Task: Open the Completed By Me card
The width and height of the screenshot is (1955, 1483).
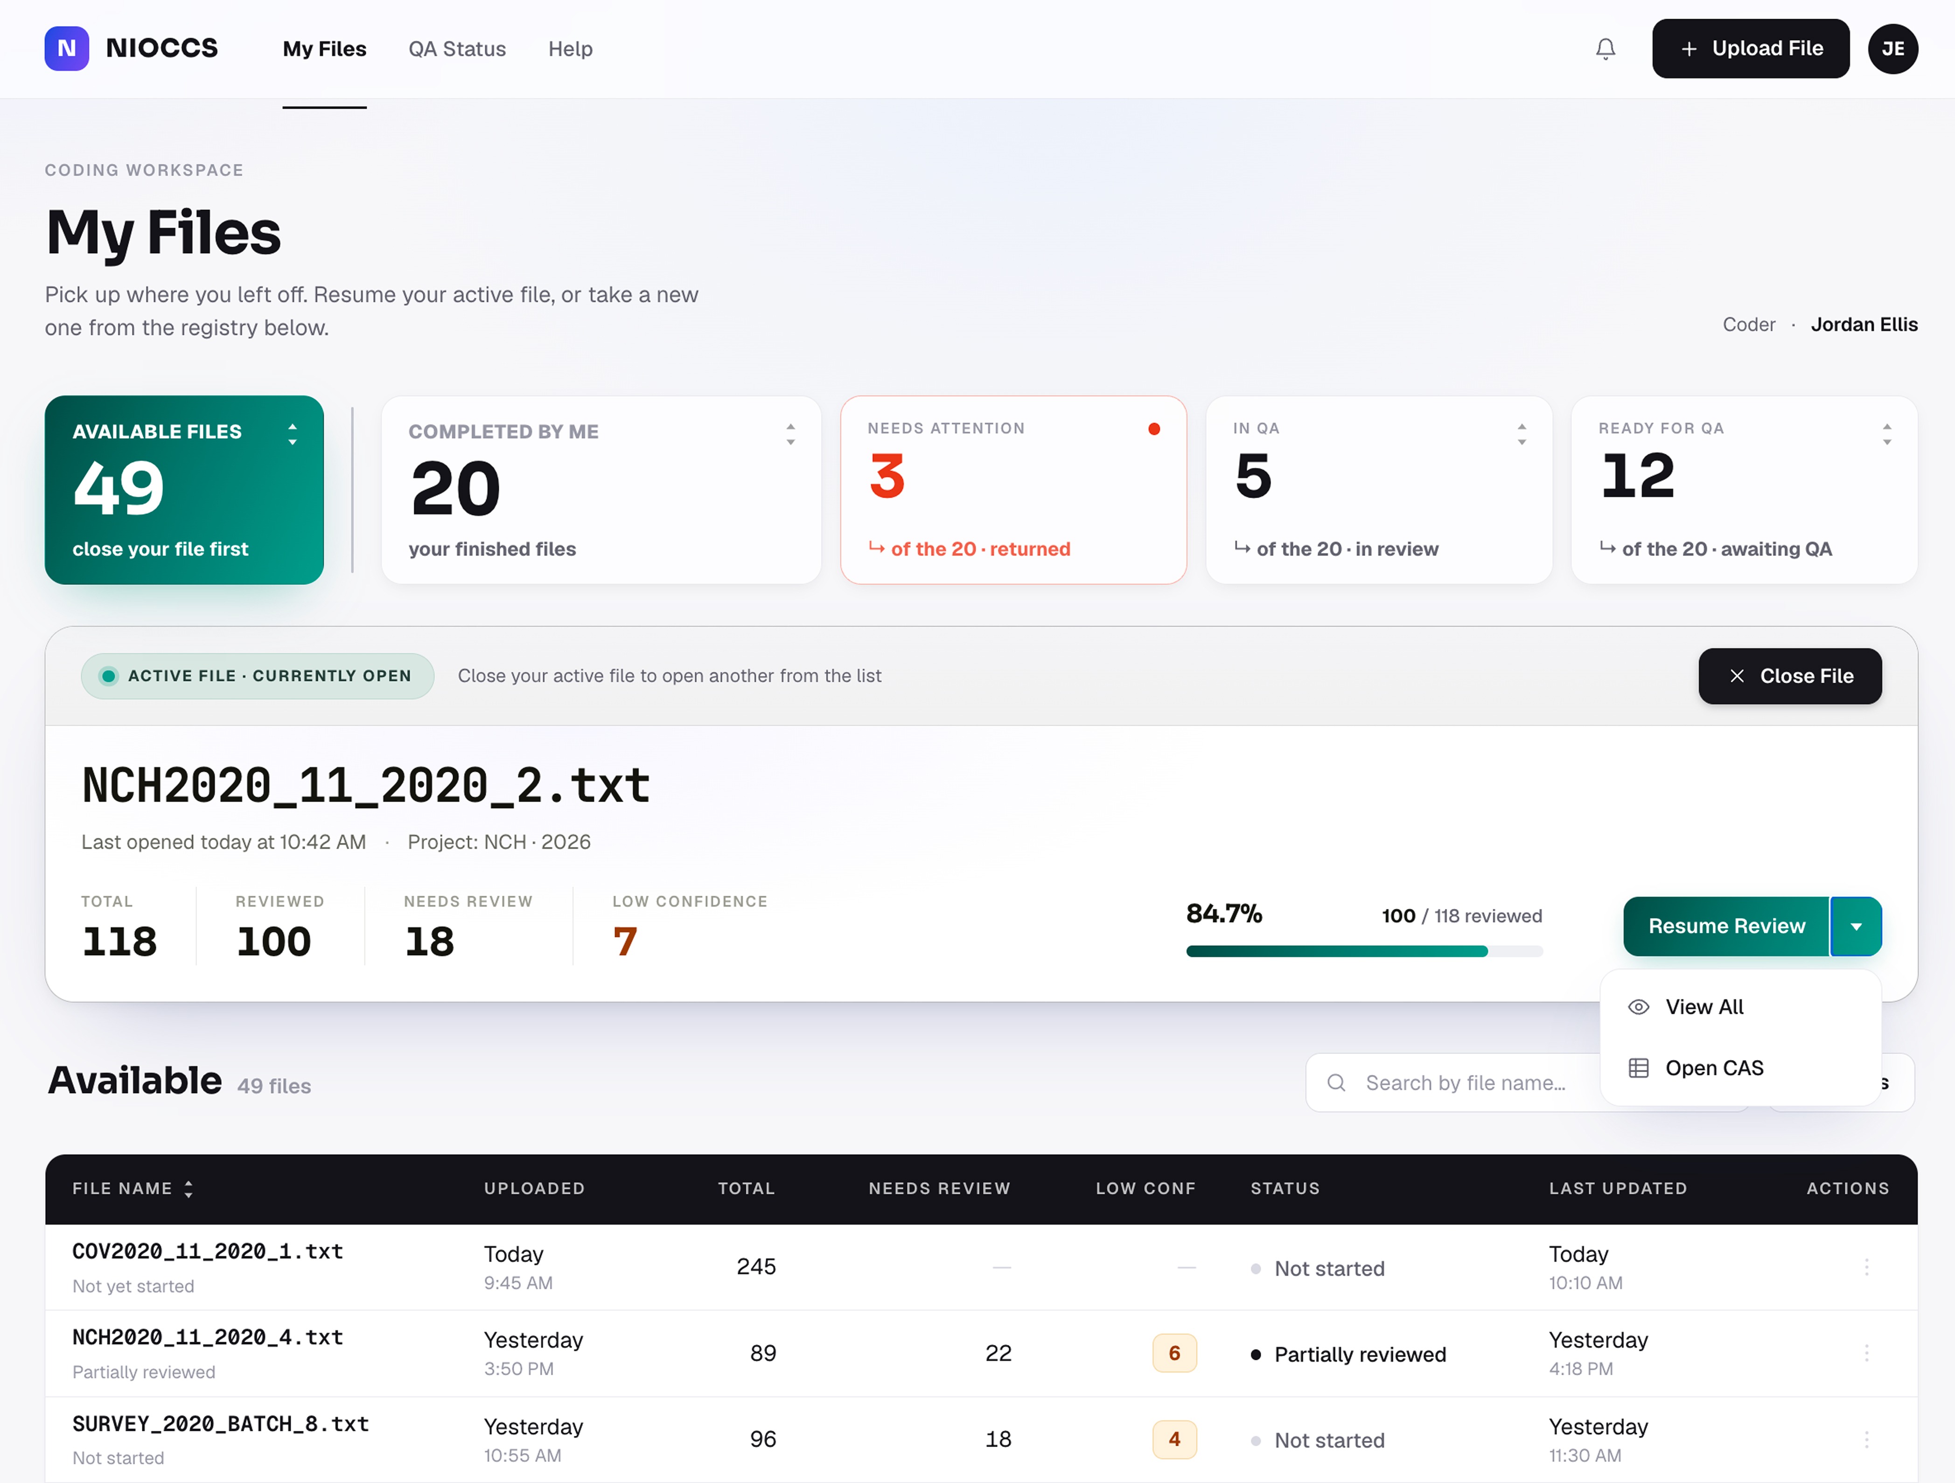Action: tap(601, 489)
